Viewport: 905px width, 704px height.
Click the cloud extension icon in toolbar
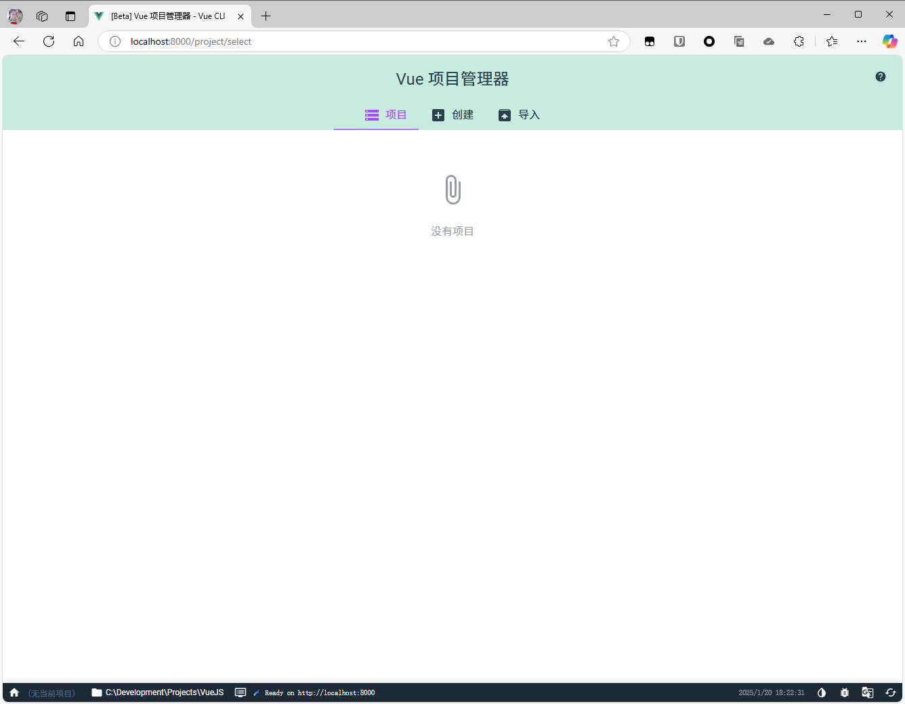coord(769,41)
